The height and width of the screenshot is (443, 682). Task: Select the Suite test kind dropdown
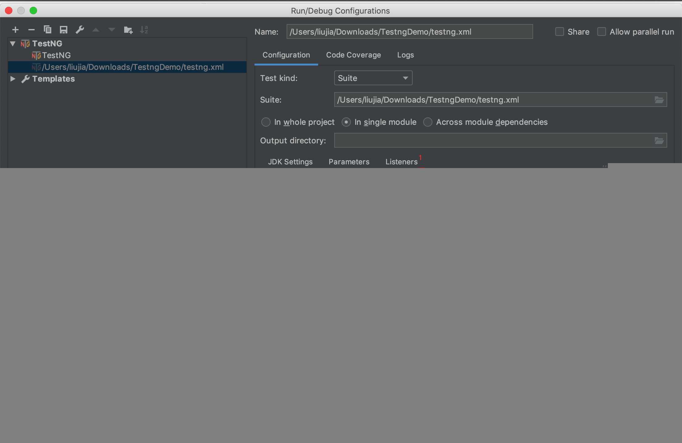click(x=373, y=78)
